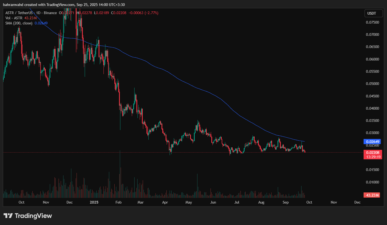Select the Feb marker on time axis
Viewport: 387px width, 225px height.
click(x=118, y=202)
